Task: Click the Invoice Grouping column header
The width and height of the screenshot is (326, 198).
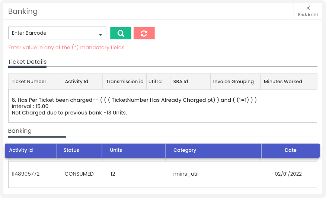Action: coord(236,82)
